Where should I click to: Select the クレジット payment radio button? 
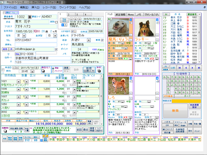pos(53,71)
